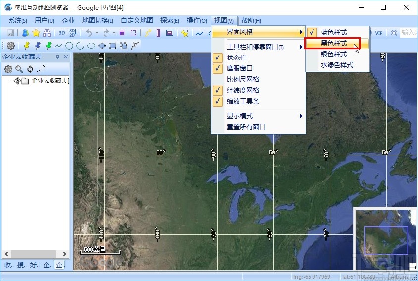Click the binoculars search icon
The width and height of the screenshot is (418, 281).
[x=47, y=33]
